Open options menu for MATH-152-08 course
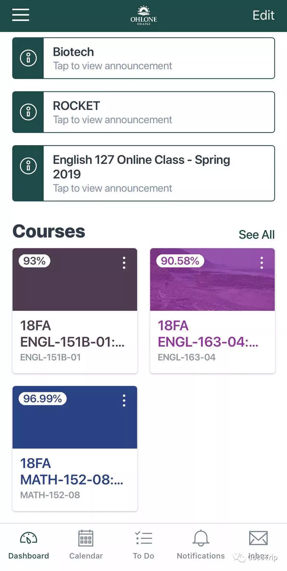 (x=124, y=401)
